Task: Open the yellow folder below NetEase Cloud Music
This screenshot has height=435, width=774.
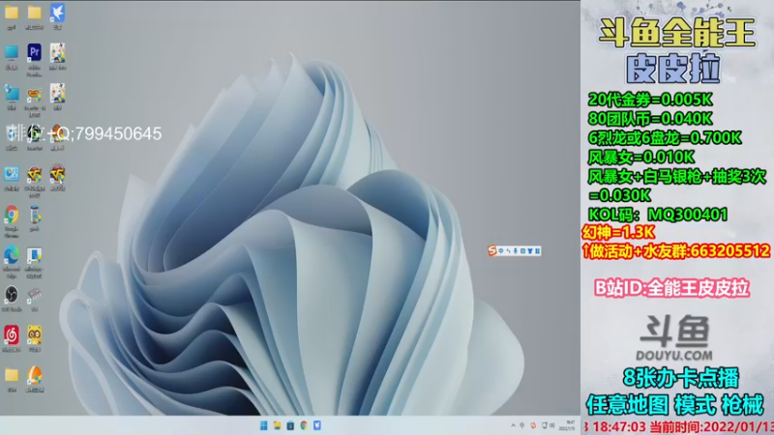Action: click(12, 376)
